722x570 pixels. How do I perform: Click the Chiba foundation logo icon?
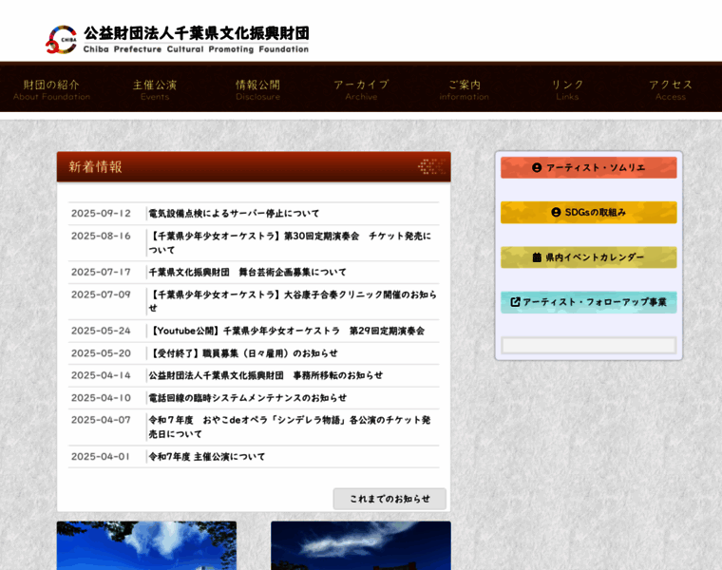click(61, 39)
